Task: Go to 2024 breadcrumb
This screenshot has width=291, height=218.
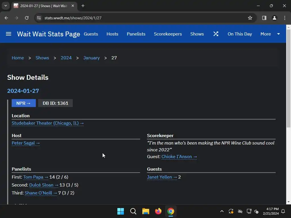Action: pyautogui.click(x=66, y=58)
